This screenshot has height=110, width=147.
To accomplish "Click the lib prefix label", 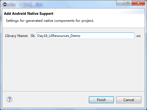I will click(33, 36).
